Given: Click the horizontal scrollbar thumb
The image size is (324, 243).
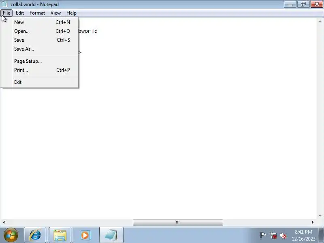Looking at the screenshot, I should coord(178,222).
